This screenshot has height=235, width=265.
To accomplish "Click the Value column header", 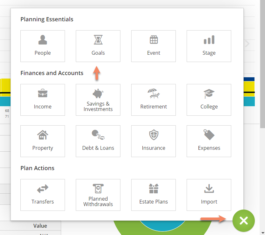I will [40, 225].
